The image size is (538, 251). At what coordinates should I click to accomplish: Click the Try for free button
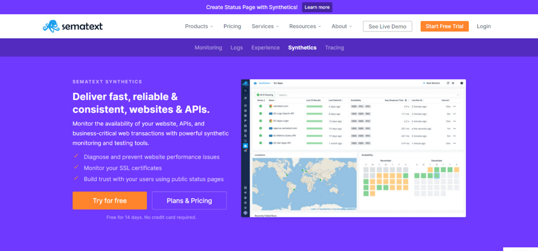110,200
